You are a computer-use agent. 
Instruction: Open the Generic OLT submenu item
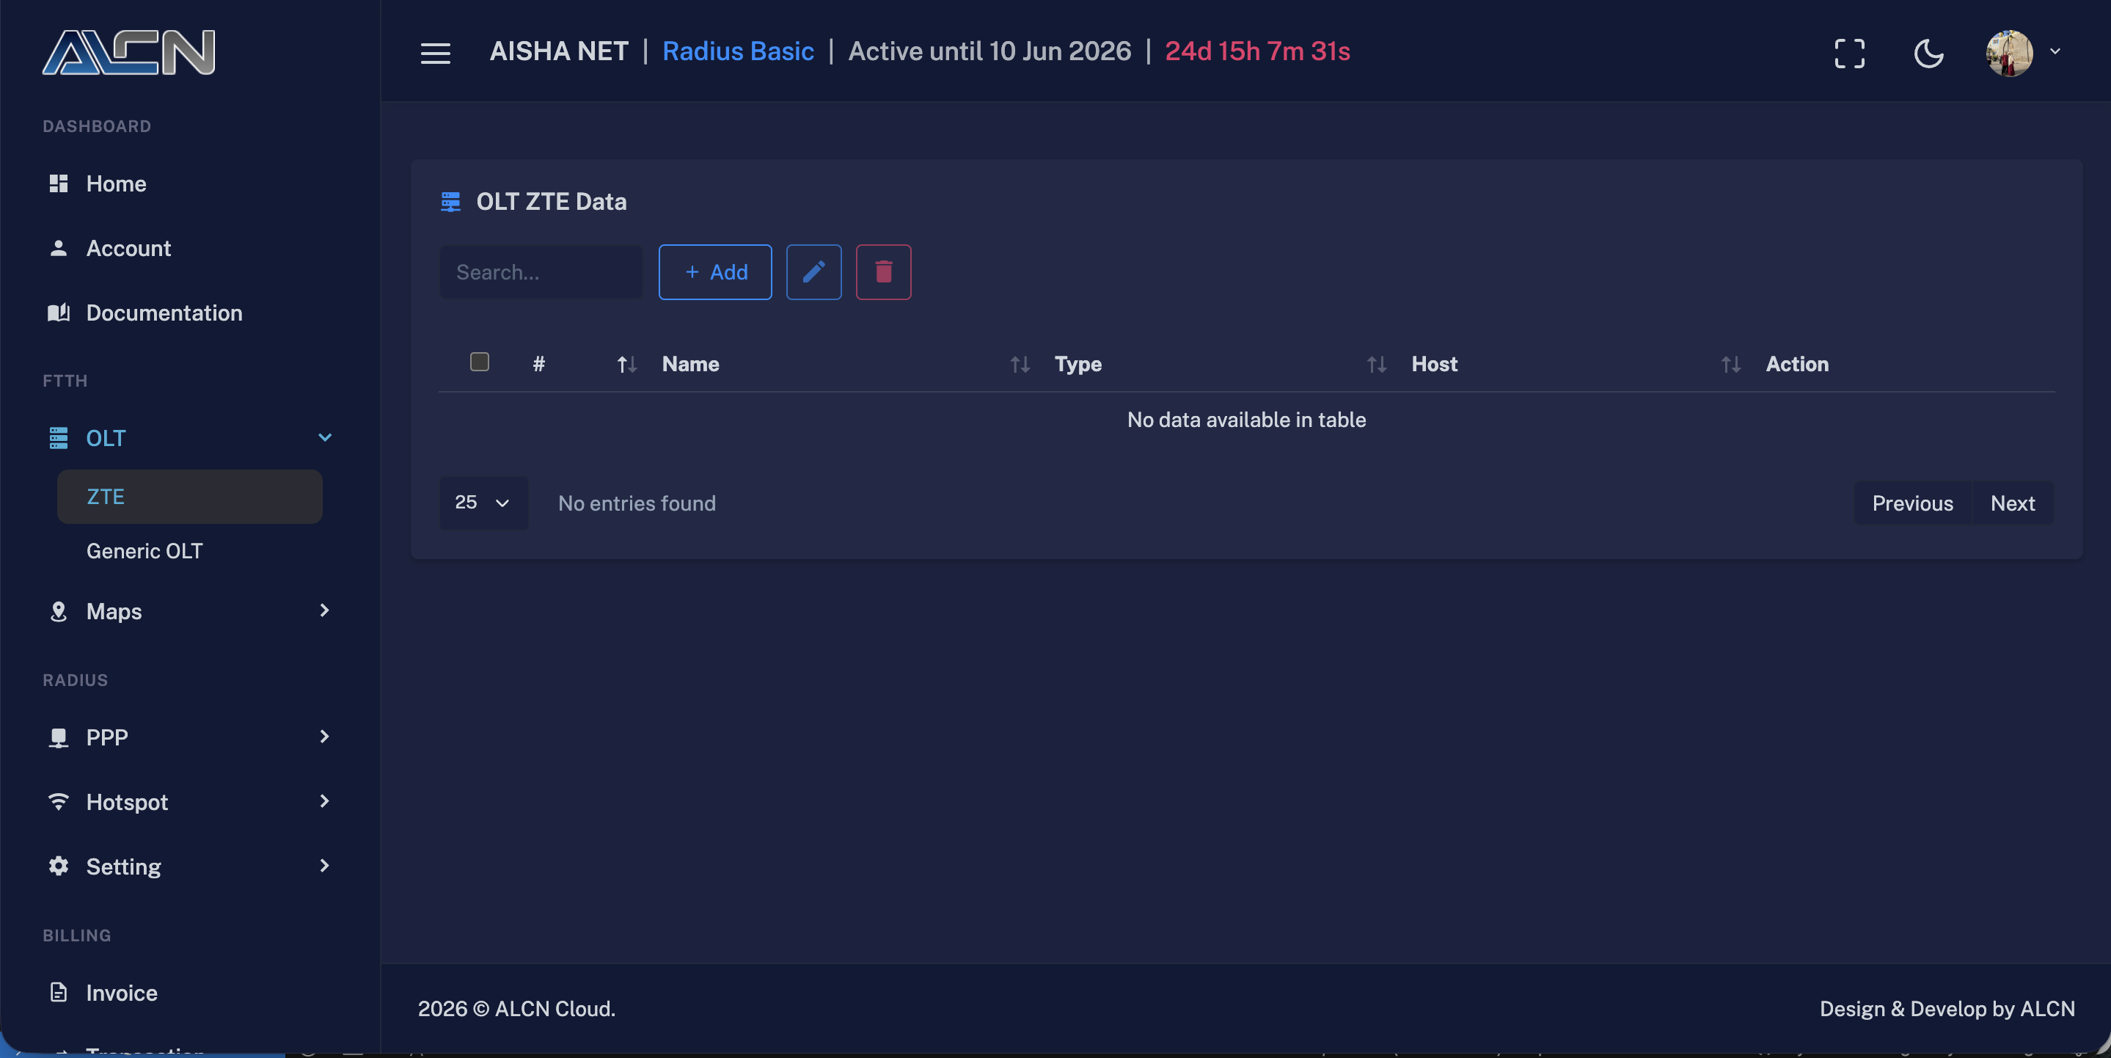point(144,551)
